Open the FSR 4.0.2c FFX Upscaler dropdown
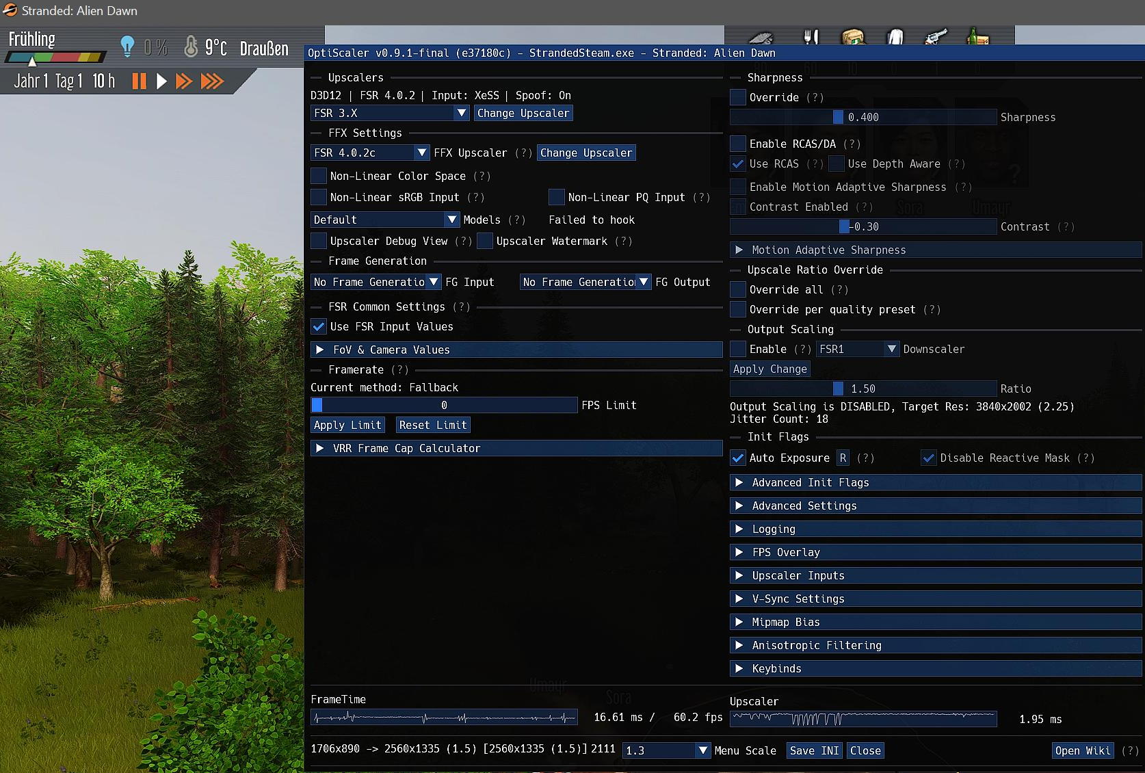1145x773 pixels. point(370,153)
